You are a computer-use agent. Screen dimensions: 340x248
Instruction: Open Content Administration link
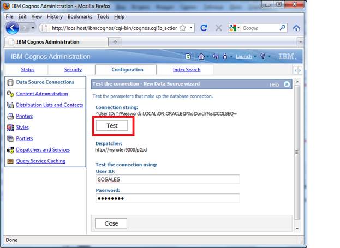click(42, 94)
